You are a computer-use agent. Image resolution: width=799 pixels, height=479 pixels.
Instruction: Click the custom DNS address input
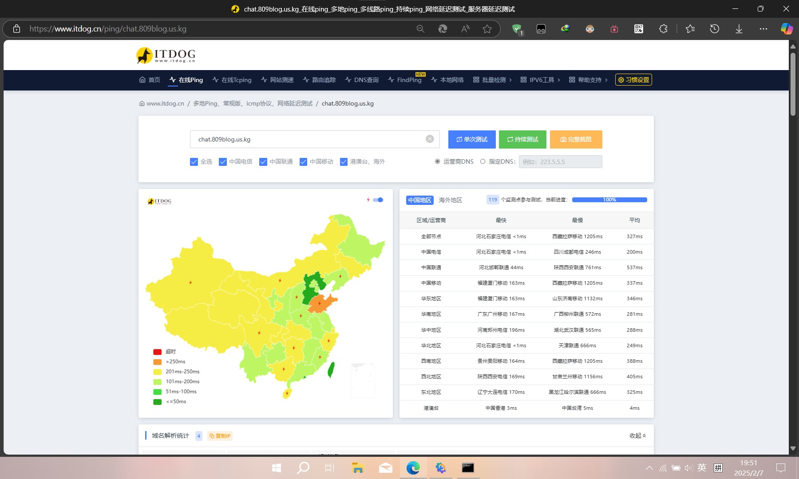[x=560, y=161]
